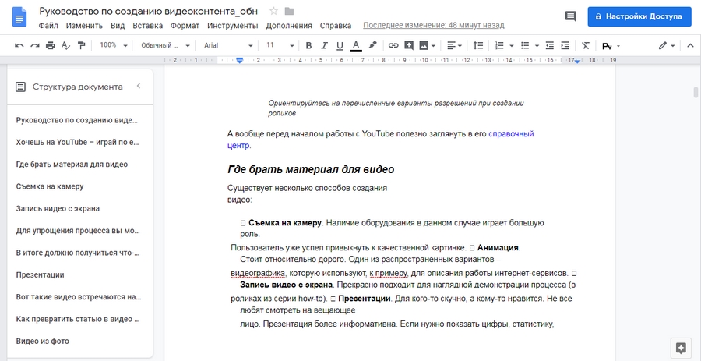701x361 pixels.
Task: Open the text color picker
Action: click(356, 45)
